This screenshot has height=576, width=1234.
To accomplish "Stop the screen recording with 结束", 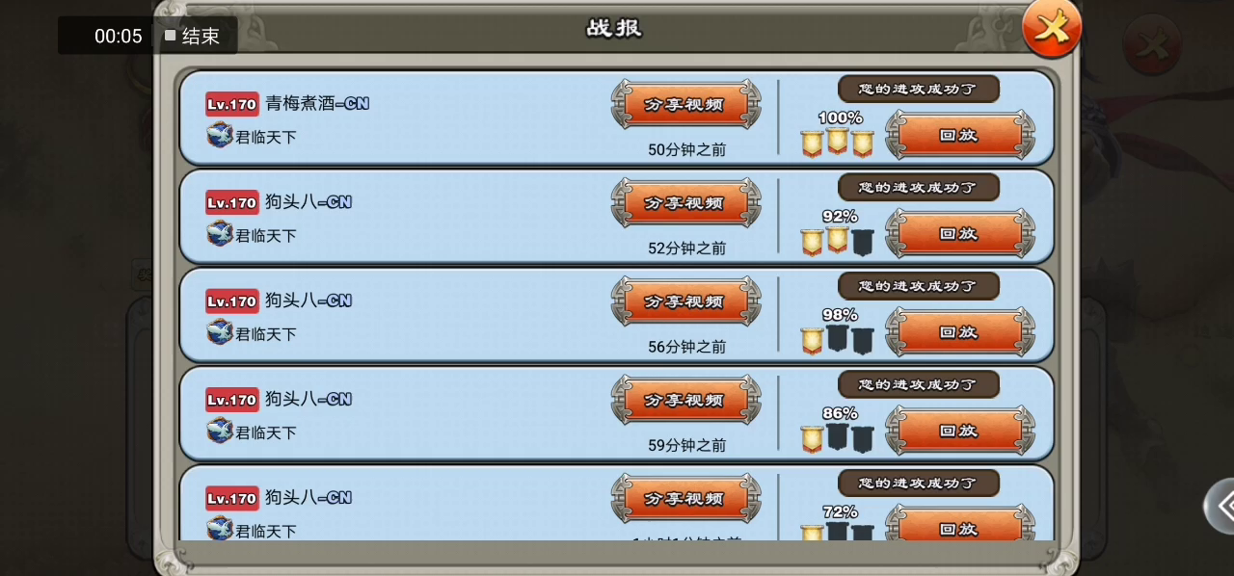I will (192, 37).
